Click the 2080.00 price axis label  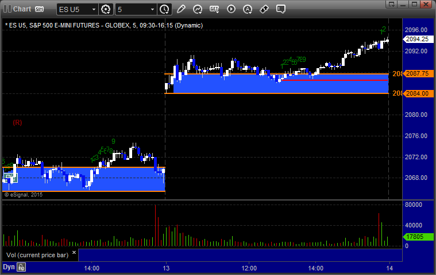tap(416, 115)
